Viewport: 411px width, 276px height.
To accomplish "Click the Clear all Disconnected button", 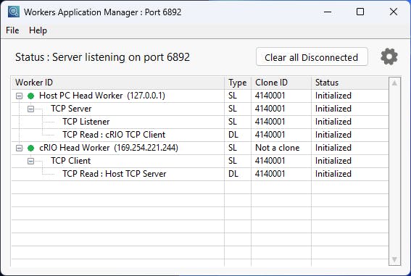I will coord(312,57).
